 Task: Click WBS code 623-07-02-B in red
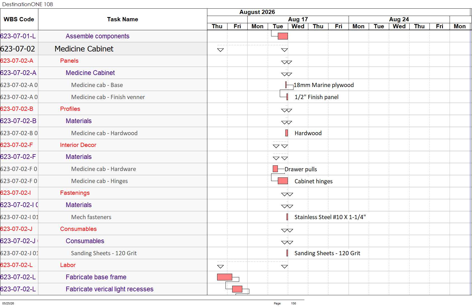17,109
